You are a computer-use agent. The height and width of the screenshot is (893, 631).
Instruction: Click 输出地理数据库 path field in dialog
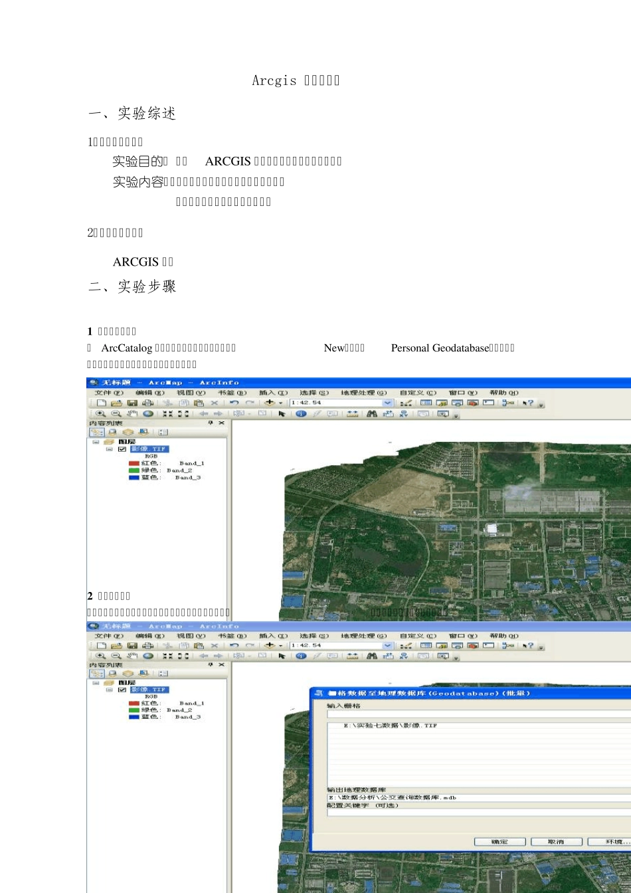click(478, 797)
